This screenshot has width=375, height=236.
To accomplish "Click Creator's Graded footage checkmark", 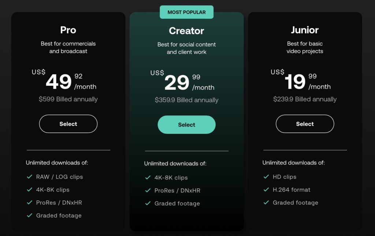I will coord(148,203).
